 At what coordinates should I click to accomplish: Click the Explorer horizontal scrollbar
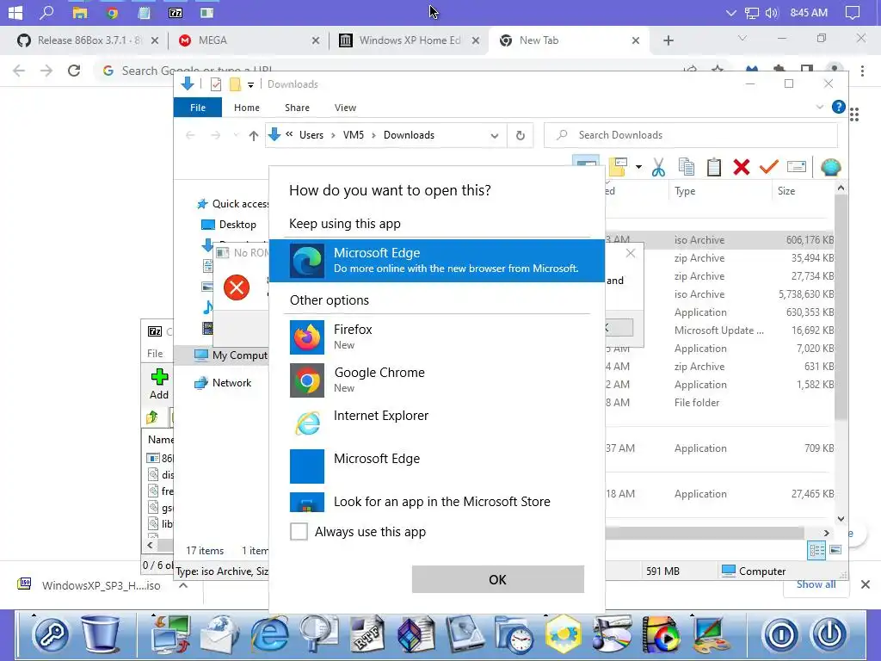(705, 533)
